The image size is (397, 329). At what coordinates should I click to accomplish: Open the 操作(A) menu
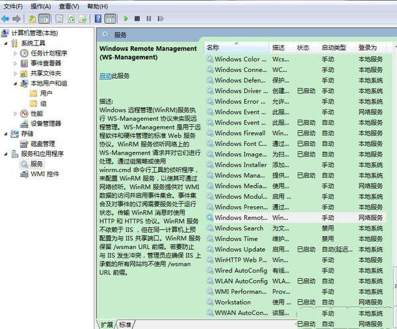(41, 6)
